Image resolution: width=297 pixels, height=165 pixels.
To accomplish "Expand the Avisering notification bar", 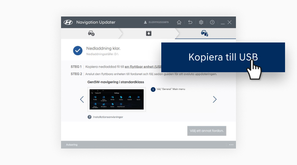I will [x=72, y=145].
